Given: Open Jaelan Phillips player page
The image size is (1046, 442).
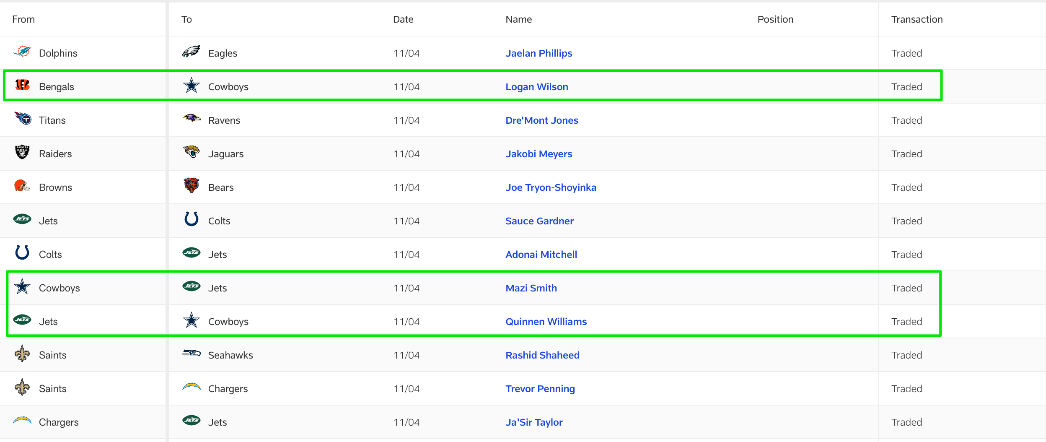Looking at the screenshot, I should click(539, 53).
